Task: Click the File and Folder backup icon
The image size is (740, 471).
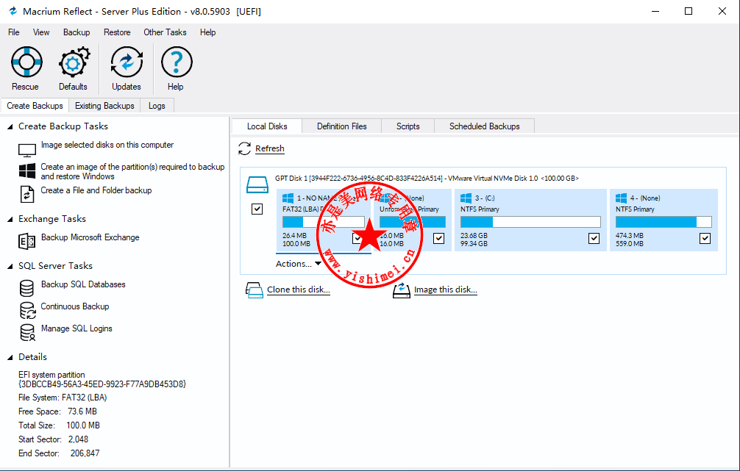Action: pos(27,194)
